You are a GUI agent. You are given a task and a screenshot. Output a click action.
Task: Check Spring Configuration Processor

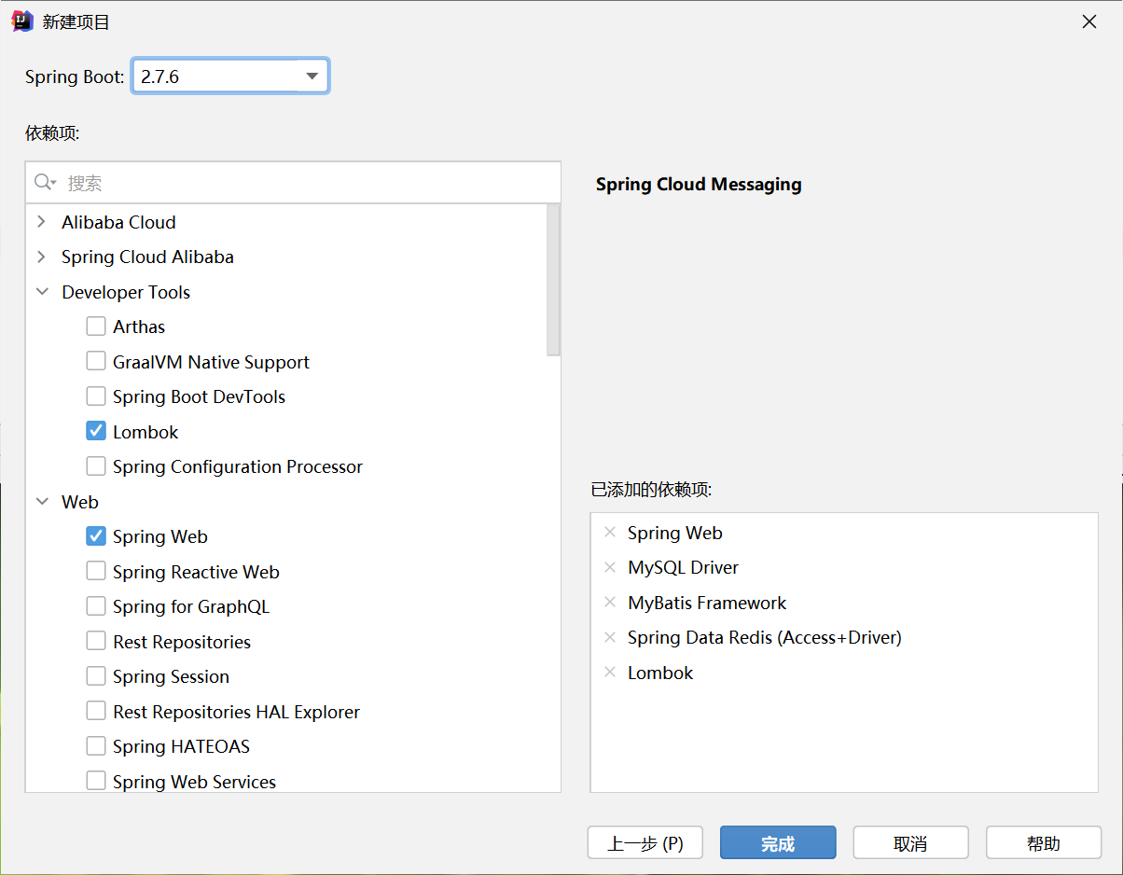96,466
